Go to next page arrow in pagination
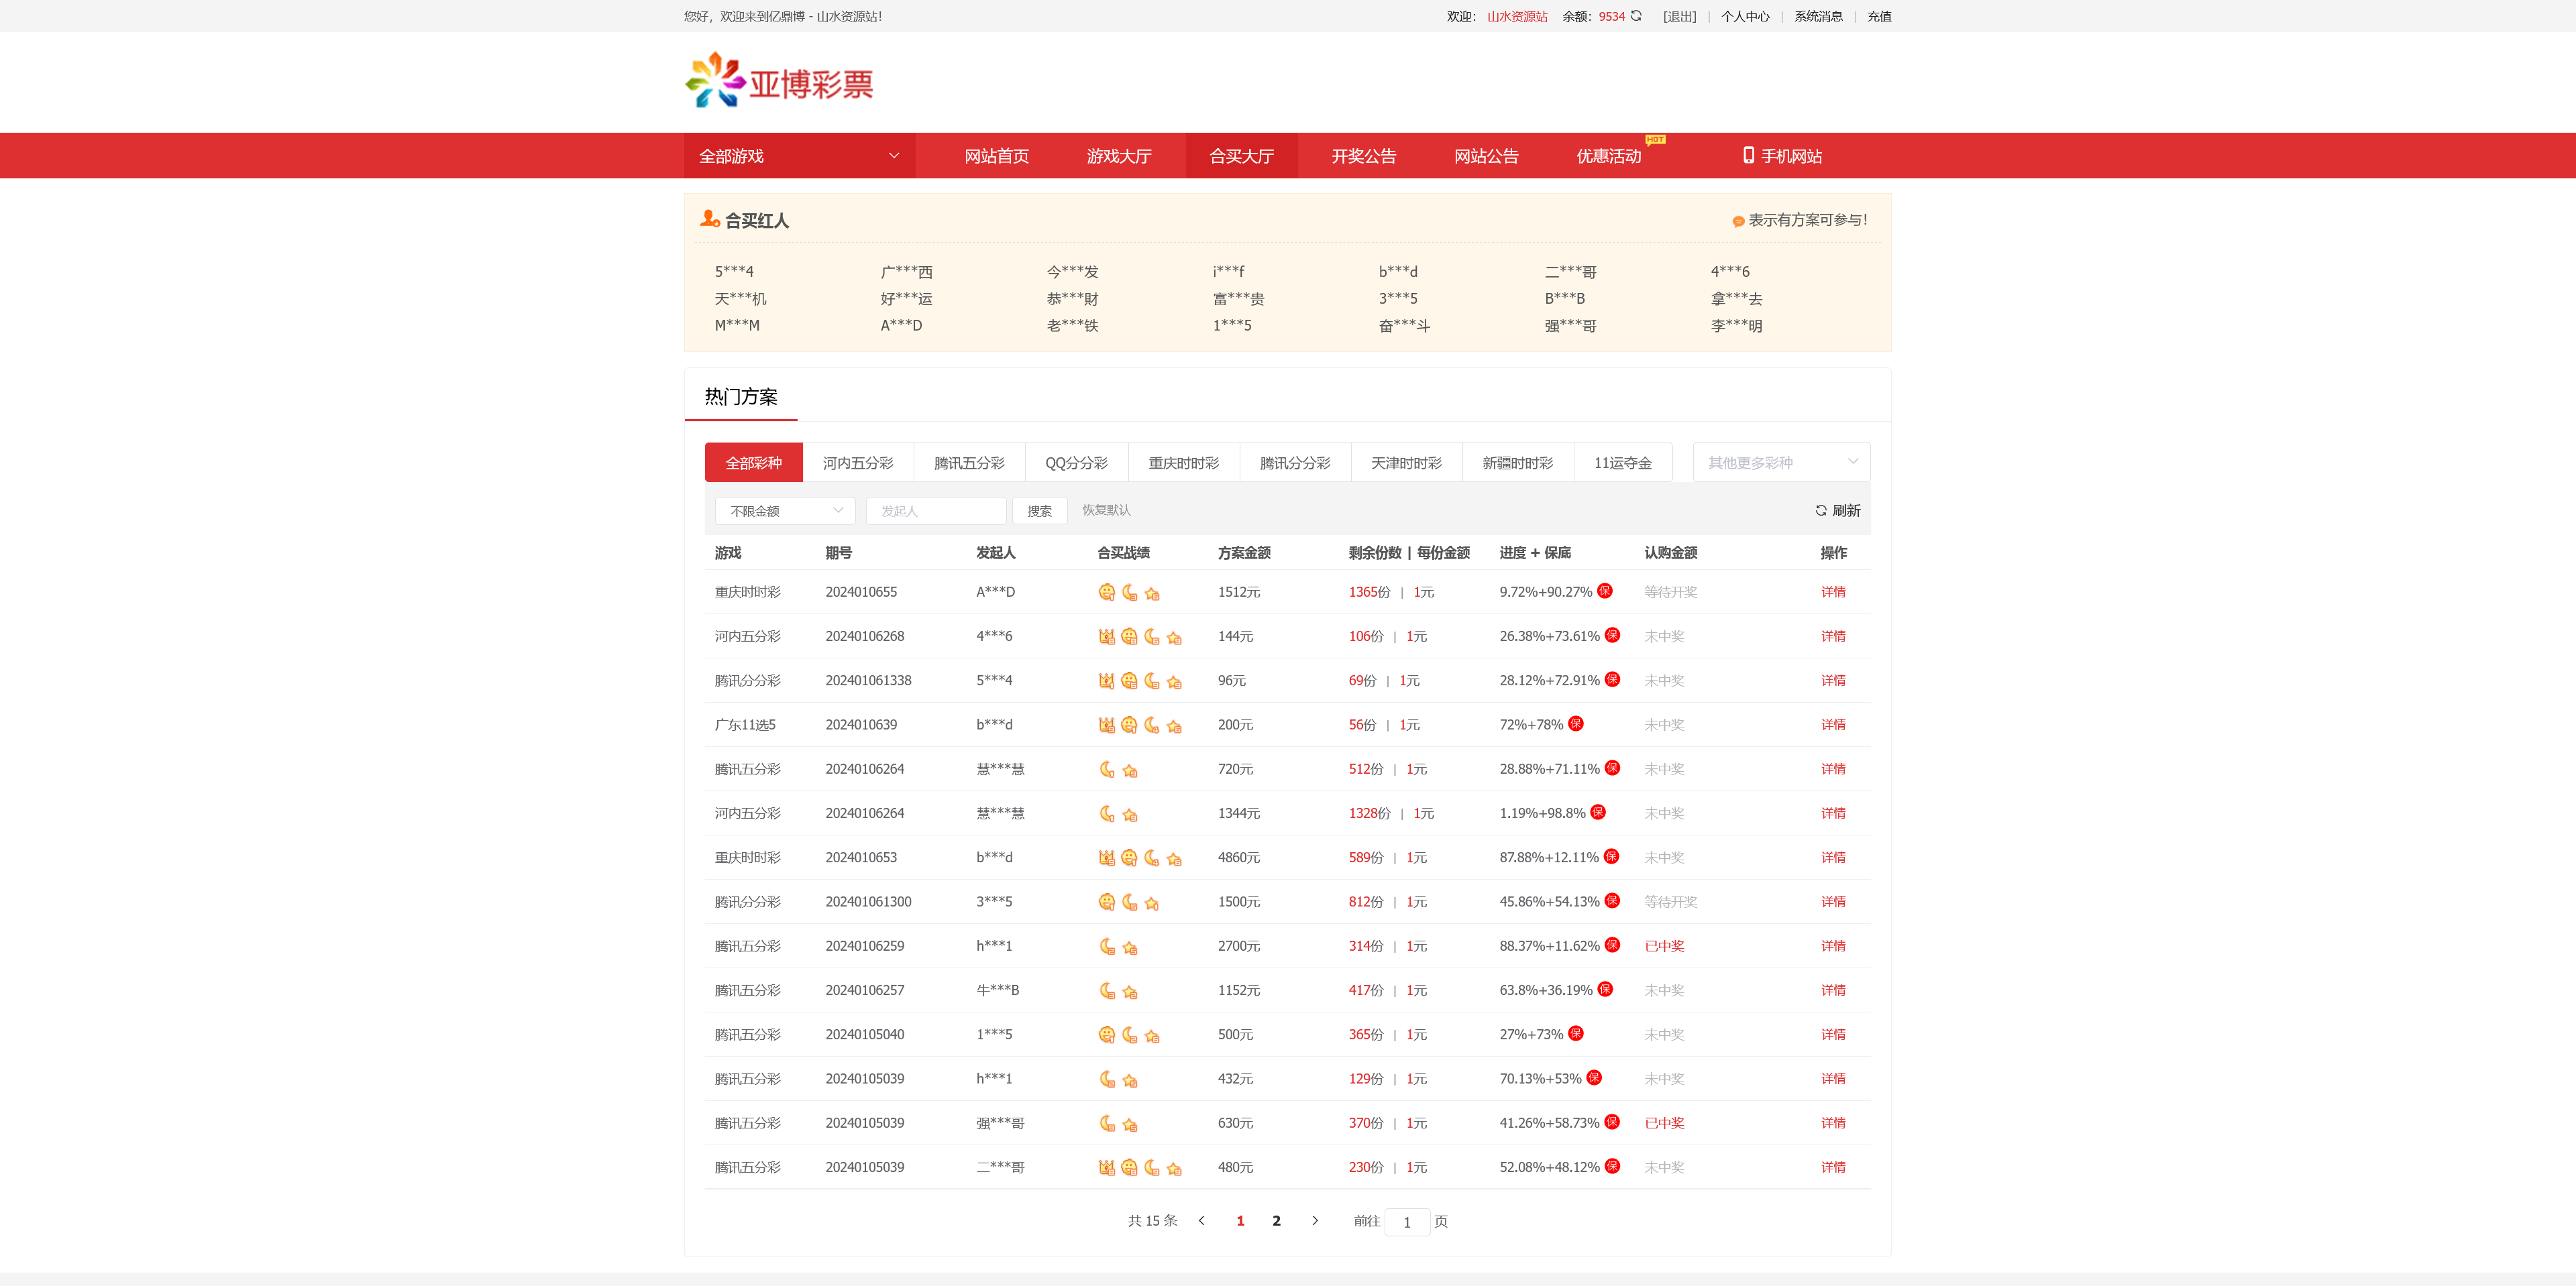 click(1315, 1221)
